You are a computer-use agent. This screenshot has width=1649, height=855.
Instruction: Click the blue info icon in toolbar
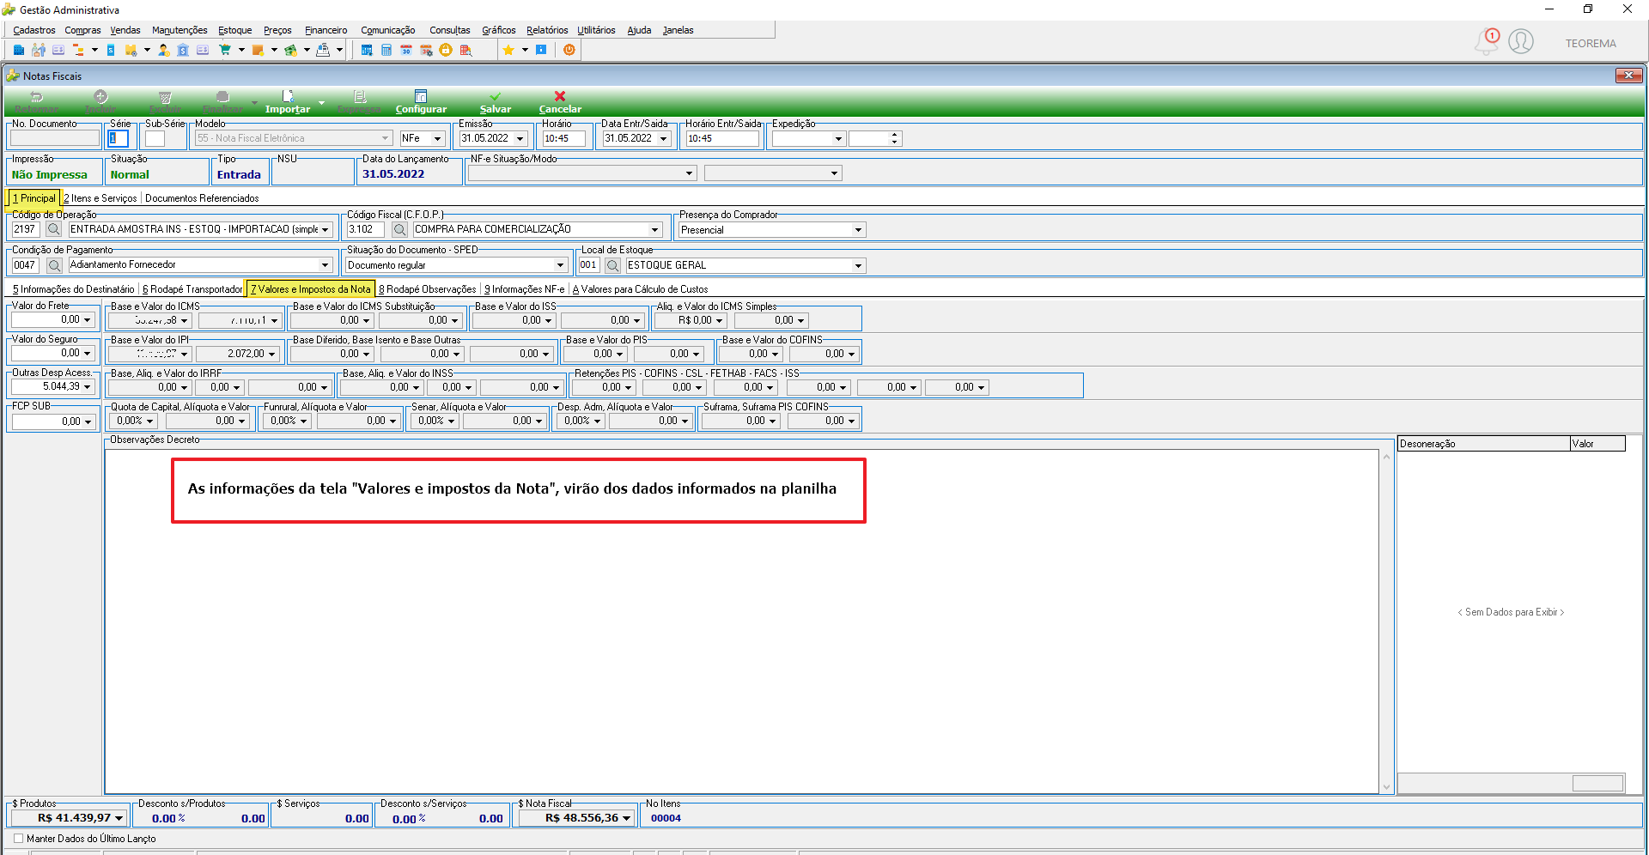(541, 51)
